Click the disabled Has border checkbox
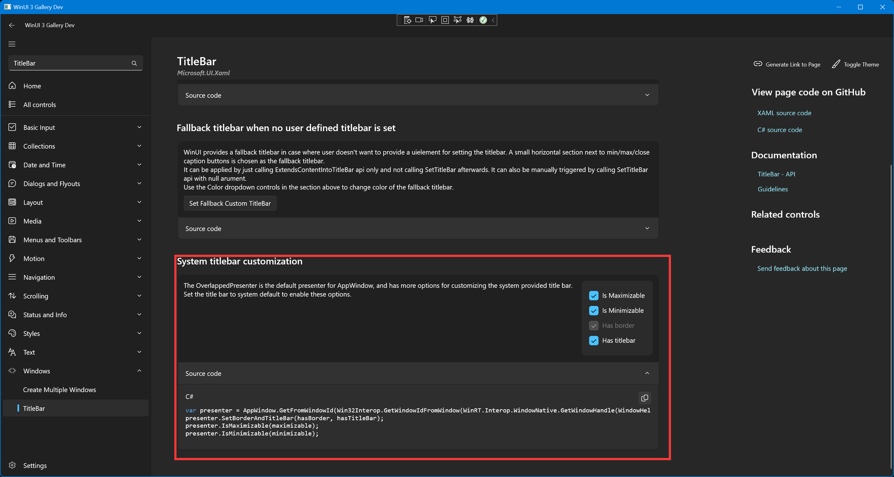894x477 pixels. [x=594, y=325]
